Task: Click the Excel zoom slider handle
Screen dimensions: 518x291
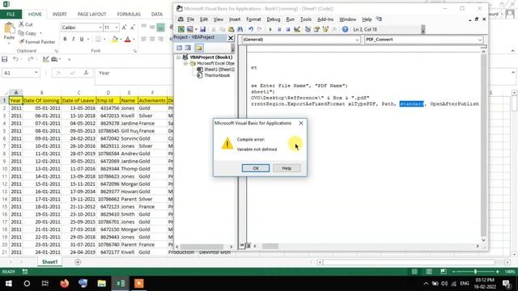Action: pos(475,272)
